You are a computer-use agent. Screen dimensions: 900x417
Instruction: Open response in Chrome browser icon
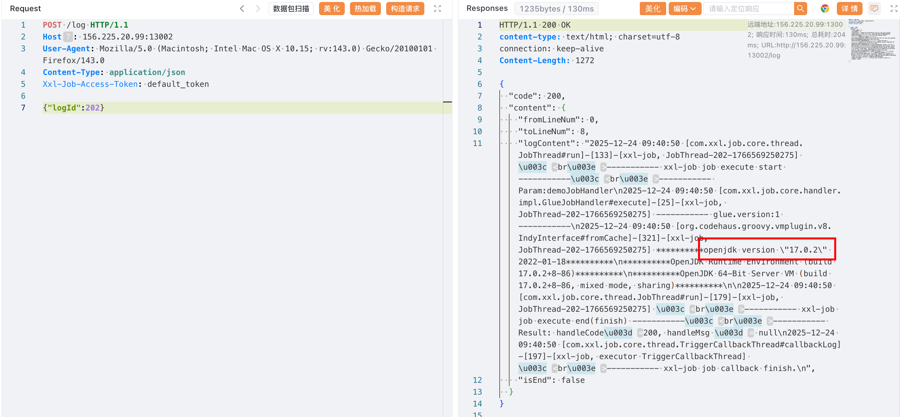[825, 8]
